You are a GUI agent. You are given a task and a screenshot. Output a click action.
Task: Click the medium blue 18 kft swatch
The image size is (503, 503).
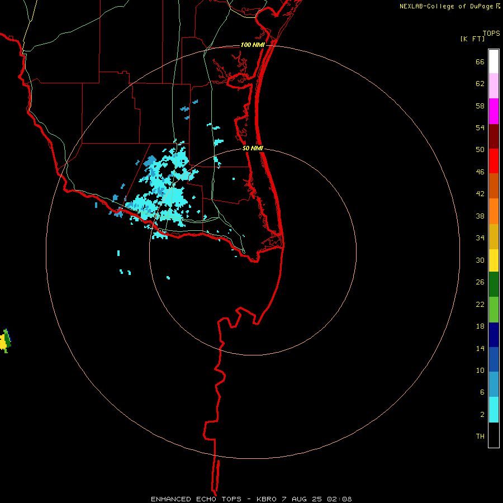[x=493, y=359]
